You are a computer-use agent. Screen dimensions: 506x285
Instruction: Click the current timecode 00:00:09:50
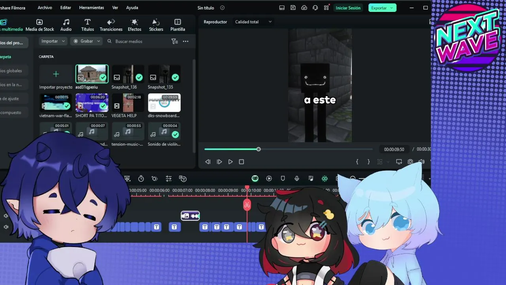tap(394, 149)
